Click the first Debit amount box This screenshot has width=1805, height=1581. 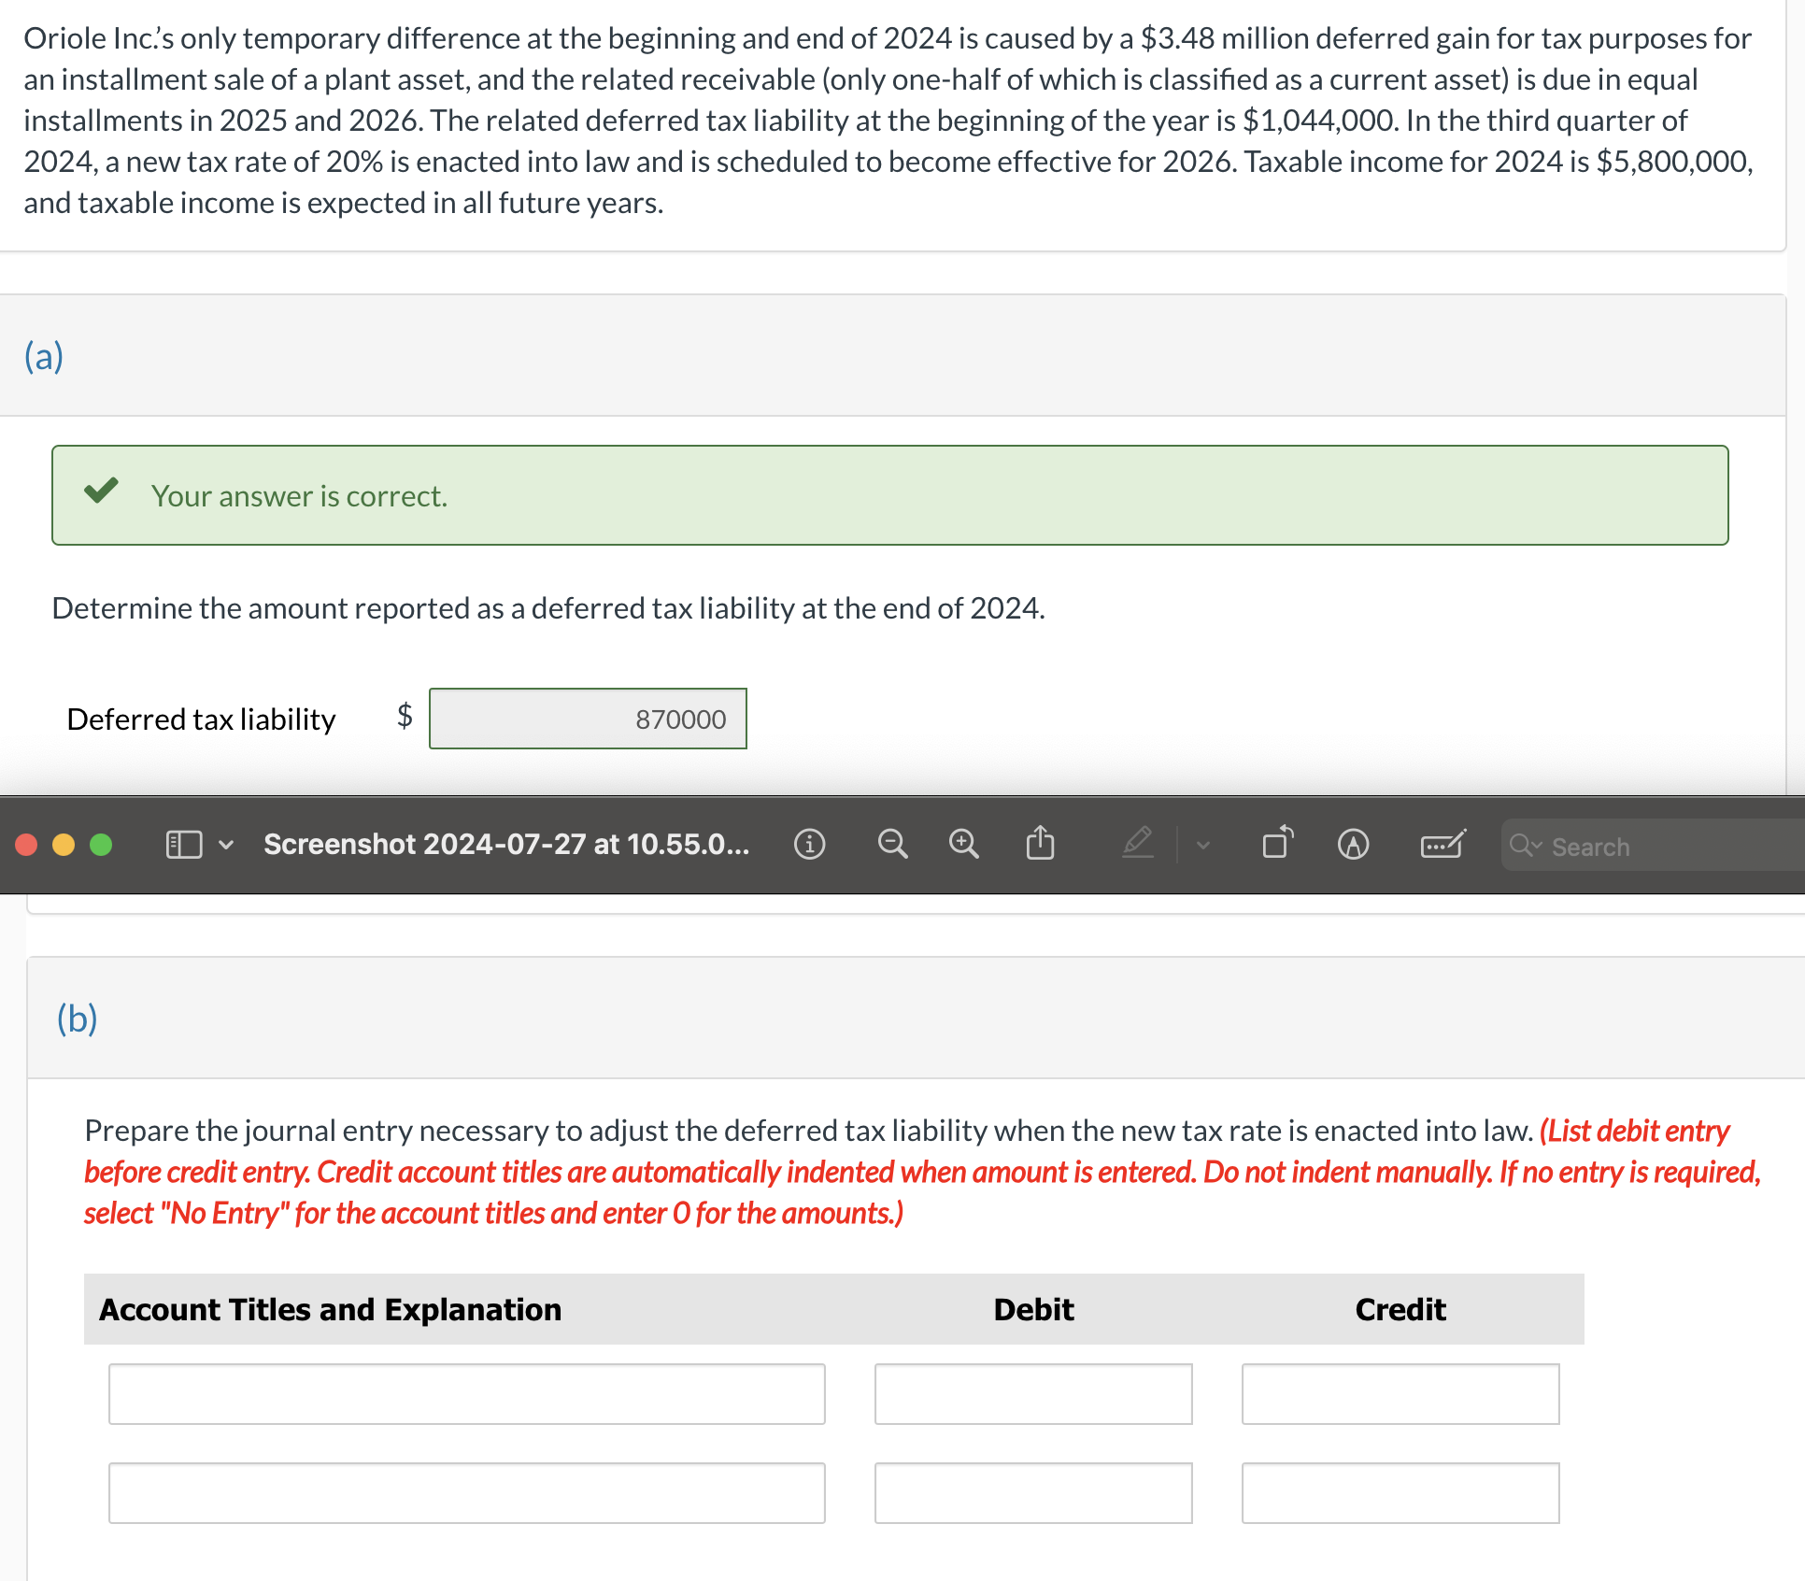(x=1033, y=1394)
